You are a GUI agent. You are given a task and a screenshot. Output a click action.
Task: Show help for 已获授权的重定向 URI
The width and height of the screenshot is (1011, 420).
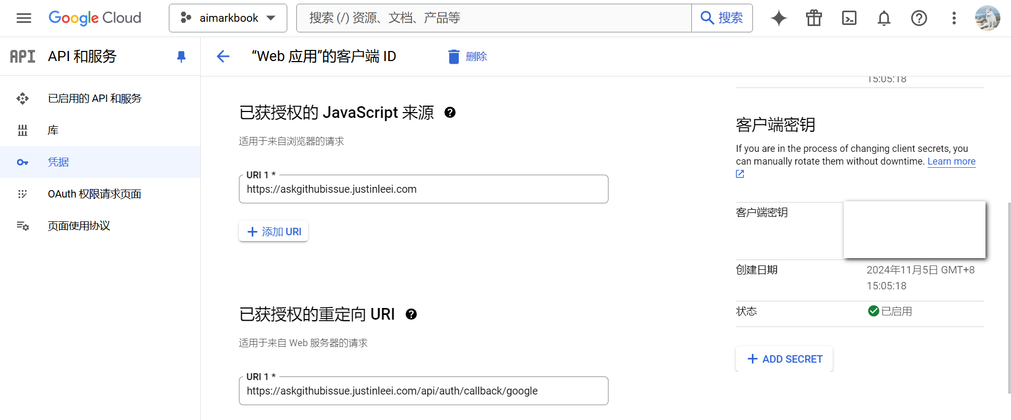tap(411, 314)
